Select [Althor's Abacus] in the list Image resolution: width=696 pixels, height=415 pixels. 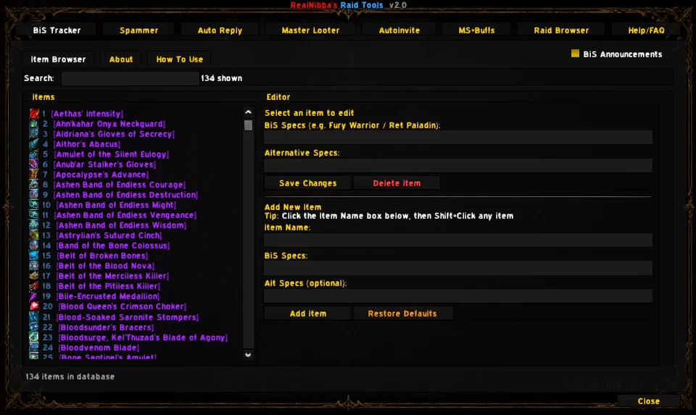[x=87, y=144]
